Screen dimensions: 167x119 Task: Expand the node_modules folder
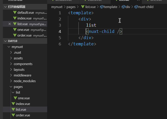coord(11,81)
